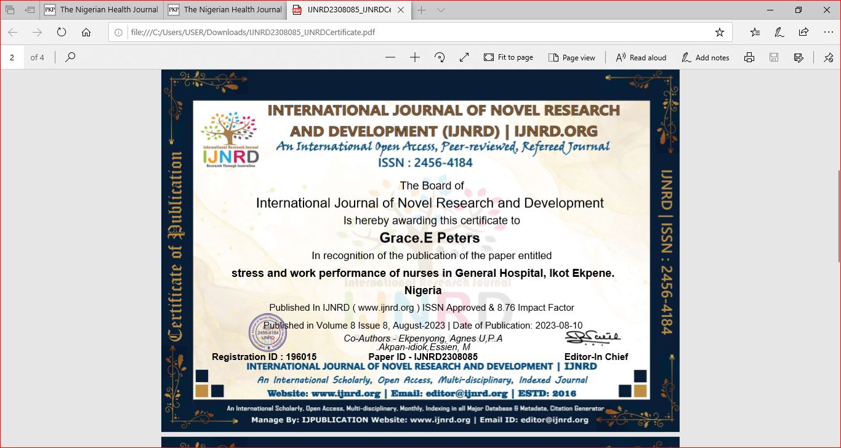Share this page

tap(803, 33)
